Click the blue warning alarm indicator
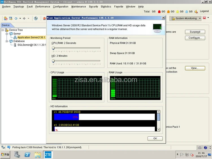Viewport: 212px width, 159px height. 187,12
